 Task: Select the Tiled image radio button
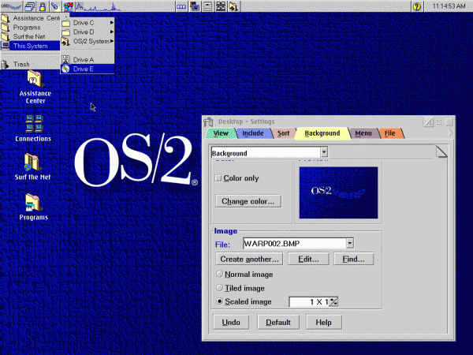pyautogui.click(x=219, y=288)
